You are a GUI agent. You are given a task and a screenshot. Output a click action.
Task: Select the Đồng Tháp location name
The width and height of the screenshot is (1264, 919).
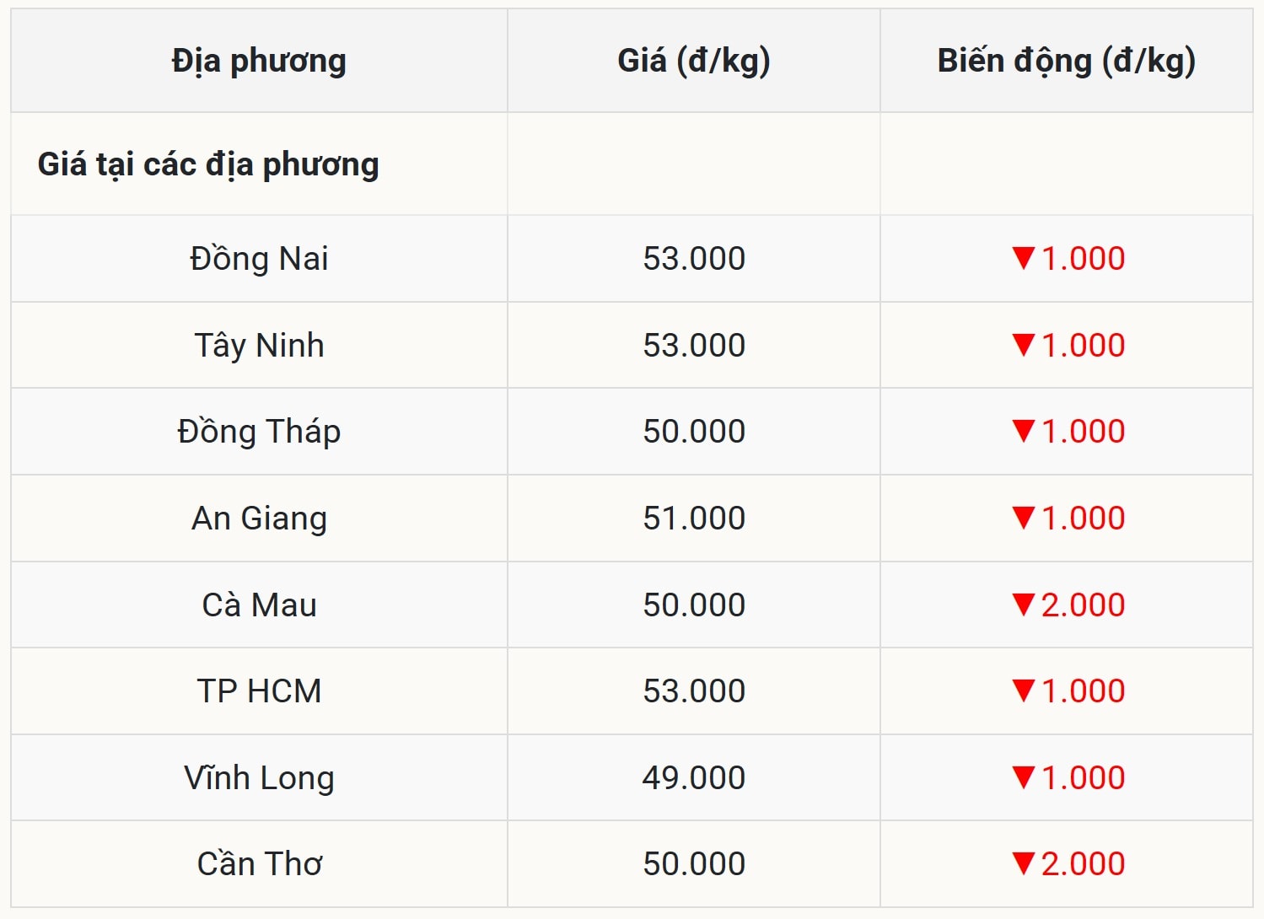(x=259, y=432)
